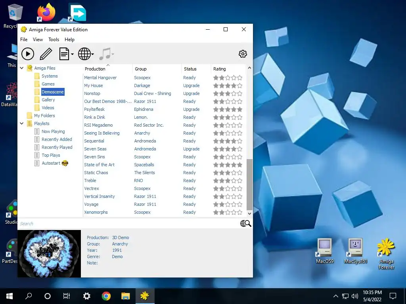Click the scrollbar up arrow
The height and width of the screenshot is (304, 406).
(249, 68)
